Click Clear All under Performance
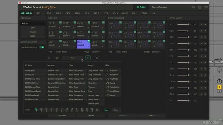Viewport: 223px width, 125px height. pyautogui.click(x=151, y=115)
